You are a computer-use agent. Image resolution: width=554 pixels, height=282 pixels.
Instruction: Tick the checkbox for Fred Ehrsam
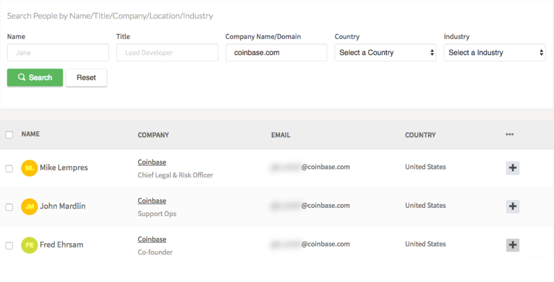(9, 246)
